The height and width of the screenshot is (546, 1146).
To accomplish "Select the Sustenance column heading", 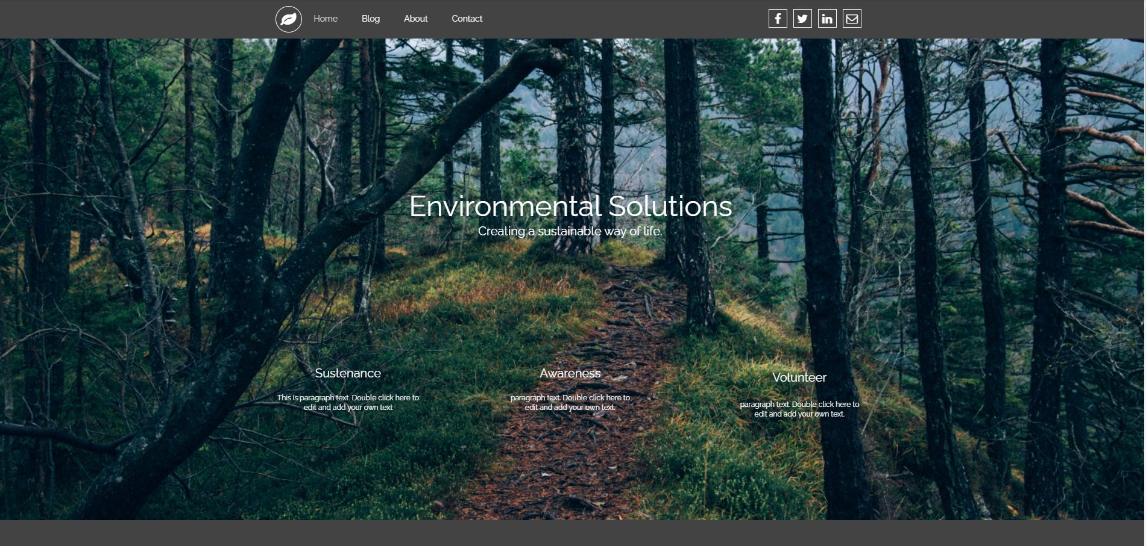I will [x=348, y=373].
